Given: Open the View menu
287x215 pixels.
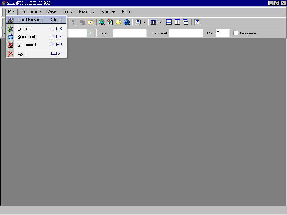Looking at the screenshot, I should pos(51,12).
